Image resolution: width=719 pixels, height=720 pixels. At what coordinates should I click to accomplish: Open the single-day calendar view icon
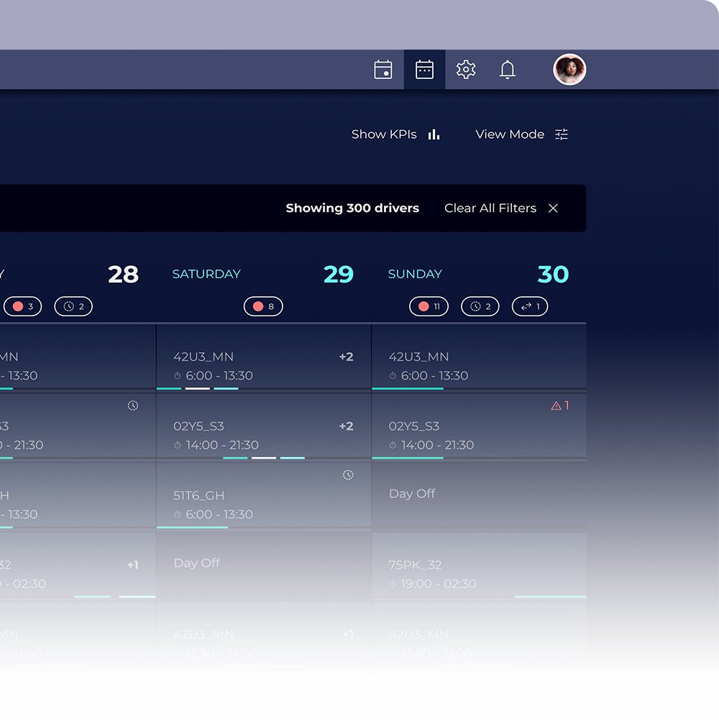click(383, 70)
